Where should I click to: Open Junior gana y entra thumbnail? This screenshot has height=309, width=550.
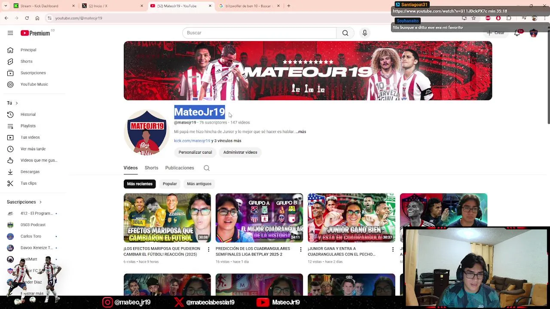pyautogui.click(x=351, y=218)
